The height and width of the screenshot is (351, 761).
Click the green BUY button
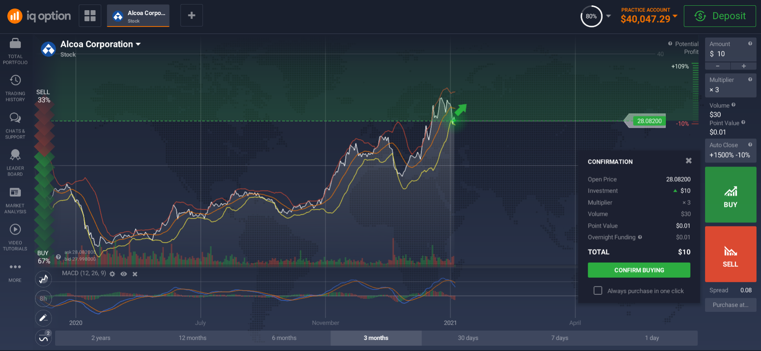730,194
